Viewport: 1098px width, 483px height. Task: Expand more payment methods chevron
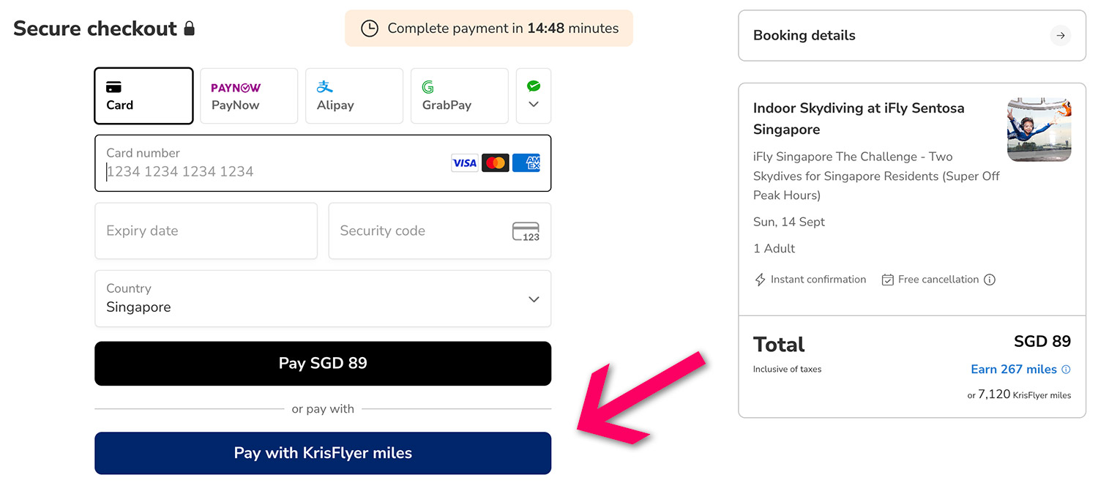click(x=534, y=96)
